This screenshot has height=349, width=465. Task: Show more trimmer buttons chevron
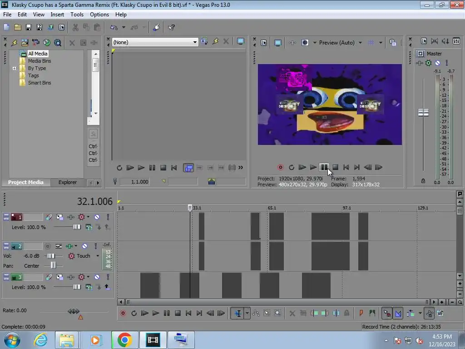click(x=241, y=168)
